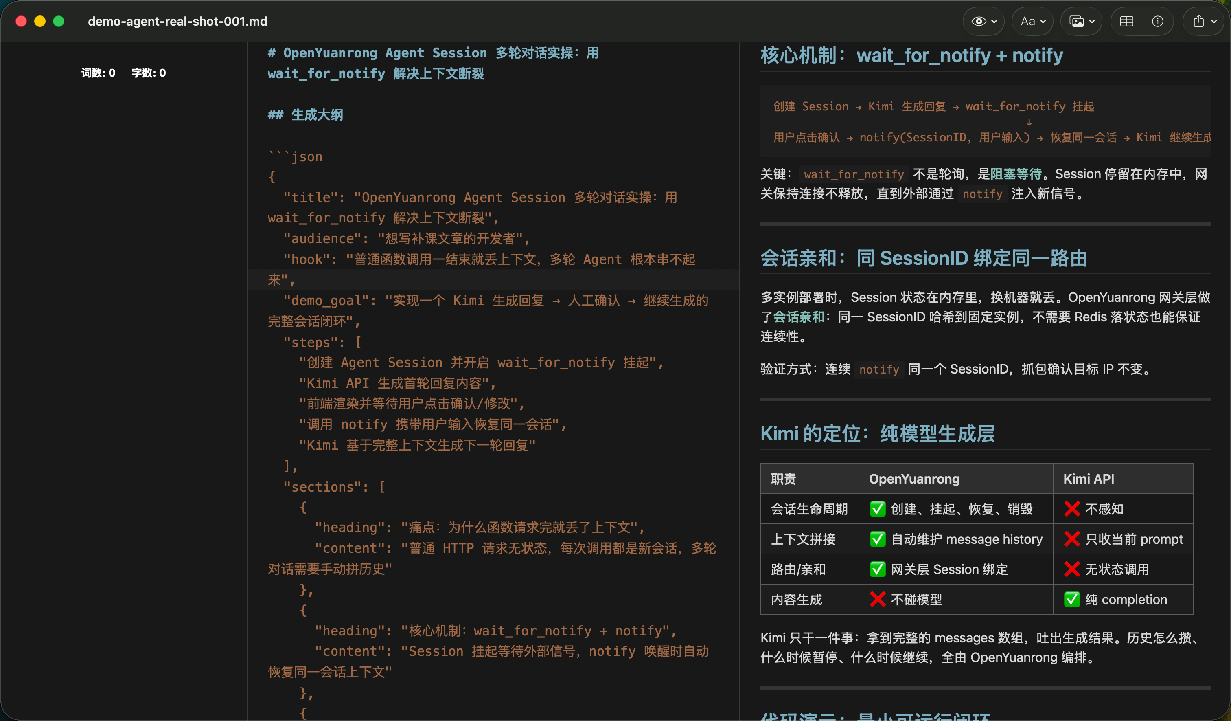Image resolution: width=1231 pixels, height=721 pixels.
Task: Click the preview heading 核心机制: wait_for_notify + notify
Action: click(x=911, y=56)
